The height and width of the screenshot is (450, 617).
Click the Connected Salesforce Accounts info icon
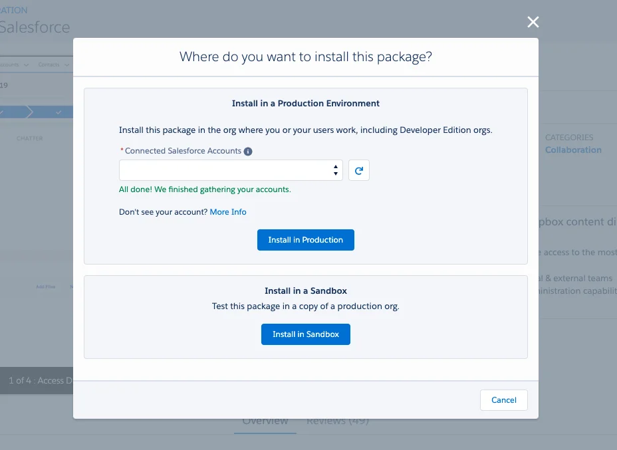[x=247, y=151]
